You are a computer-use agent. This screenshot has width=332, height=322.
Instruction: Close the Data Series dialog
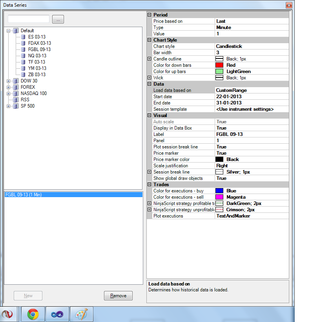[x=289, y=5]
